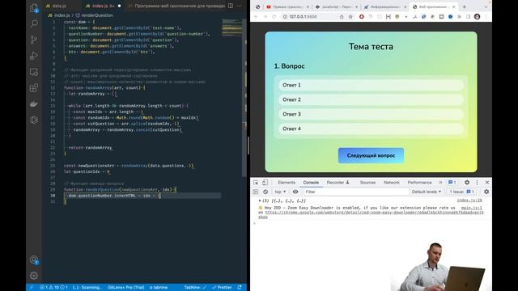Screen dimensions: 518x291
Task: Open the Chrome profile avatar
Action: point(477,16)
